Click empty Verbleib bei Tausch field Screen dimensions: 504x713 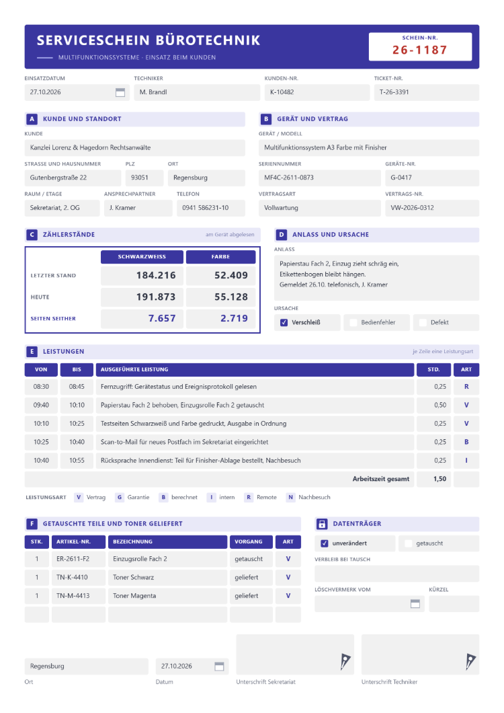pyautogui.click(x=396, y=574)
